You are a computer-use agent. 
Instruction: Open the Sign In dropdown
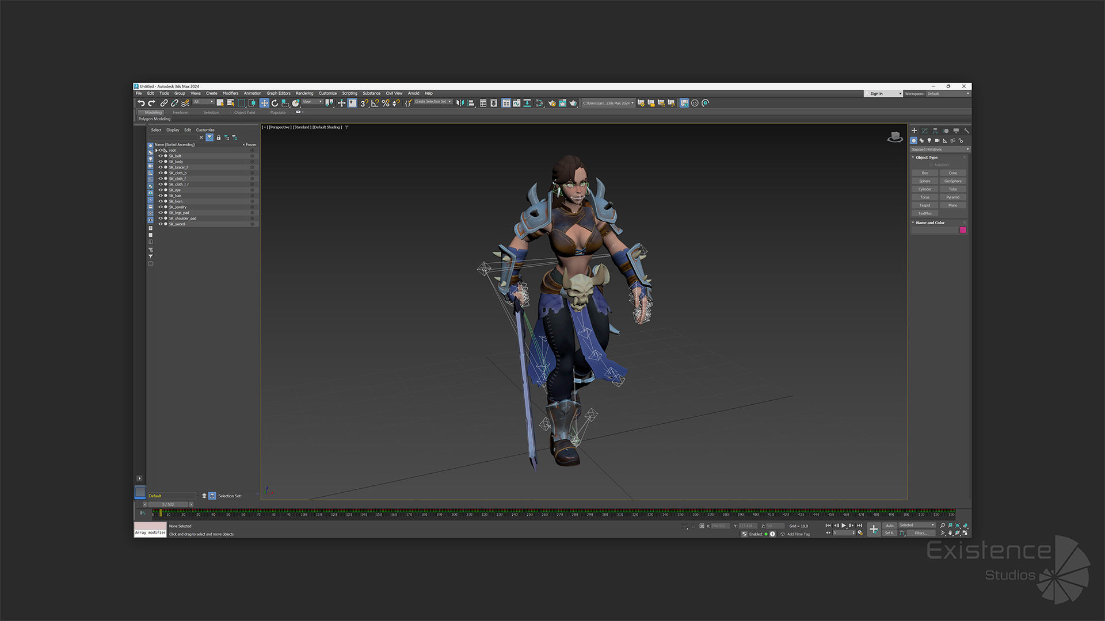[x=883, y=94]
